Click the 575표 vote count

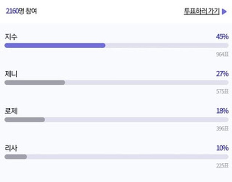tap(222, 91)
